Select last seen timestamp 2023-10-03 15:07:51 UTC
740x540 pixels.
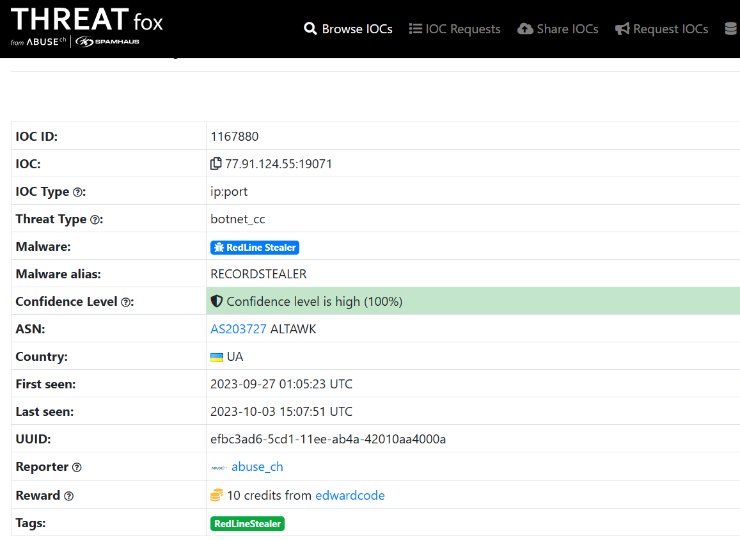click(x=281, y=411)
